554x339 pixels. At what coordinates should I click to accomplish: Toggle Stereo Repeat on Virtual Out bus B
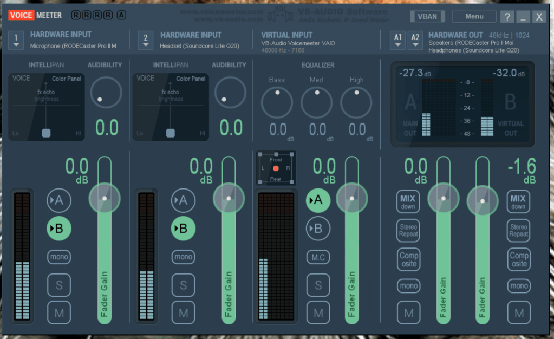(518, 231)
